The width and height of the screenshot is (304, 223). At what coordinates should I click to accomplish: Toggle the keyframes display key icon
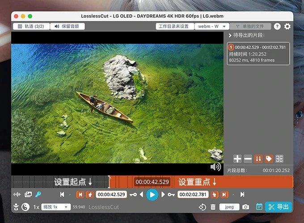[38, 194]
